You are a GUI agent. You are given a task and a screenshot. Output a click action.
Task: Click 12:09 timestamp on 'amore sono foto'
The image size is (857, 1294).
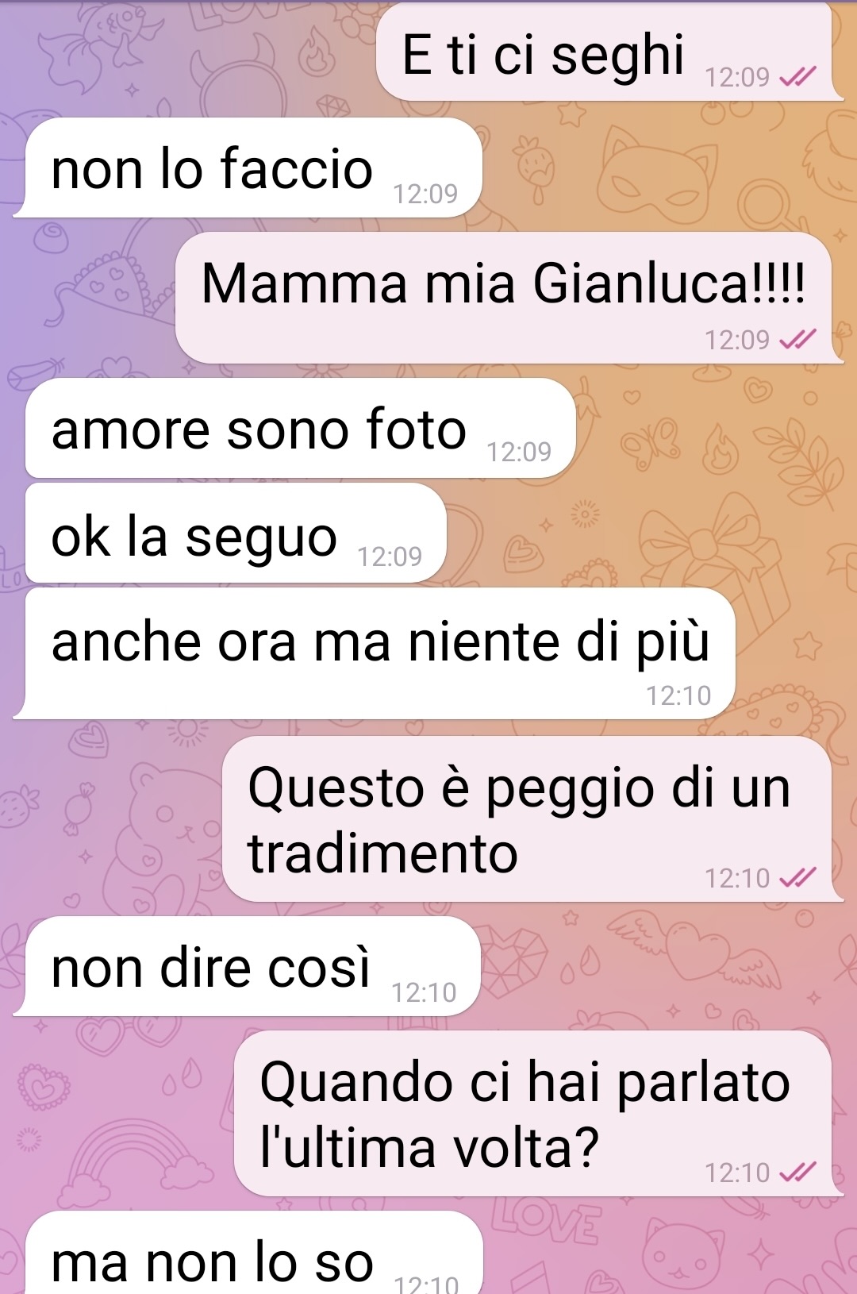tap(519, 453)
